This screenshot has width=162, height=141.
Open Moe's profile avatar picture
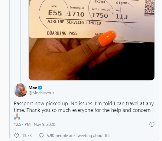(21, 90)
